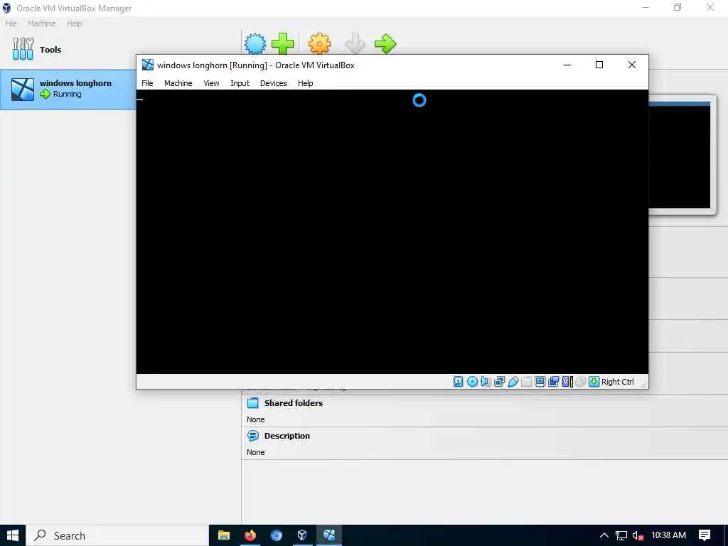Open the Machine menu in the VM window

(x=178, y=83)
